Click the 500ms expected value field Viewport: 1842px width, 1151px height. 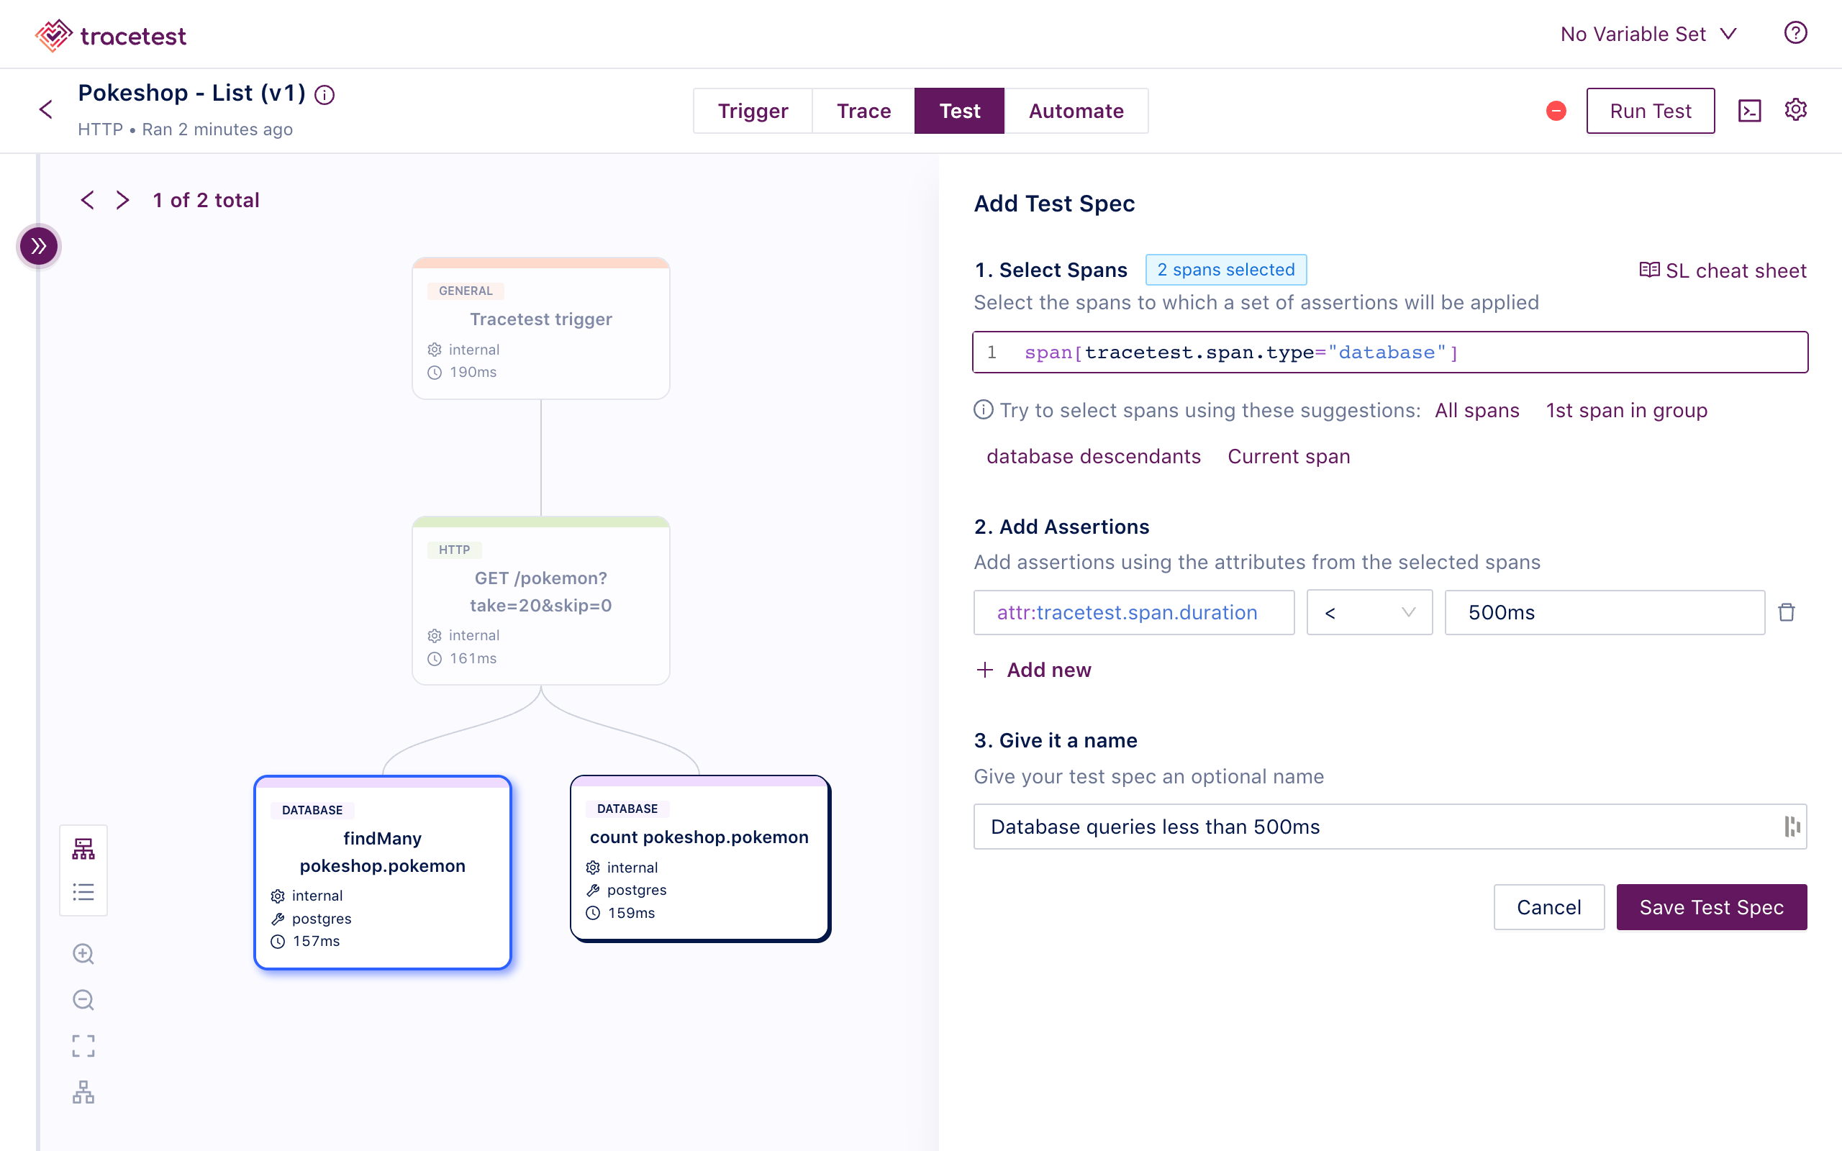[x=1605, y=612]
